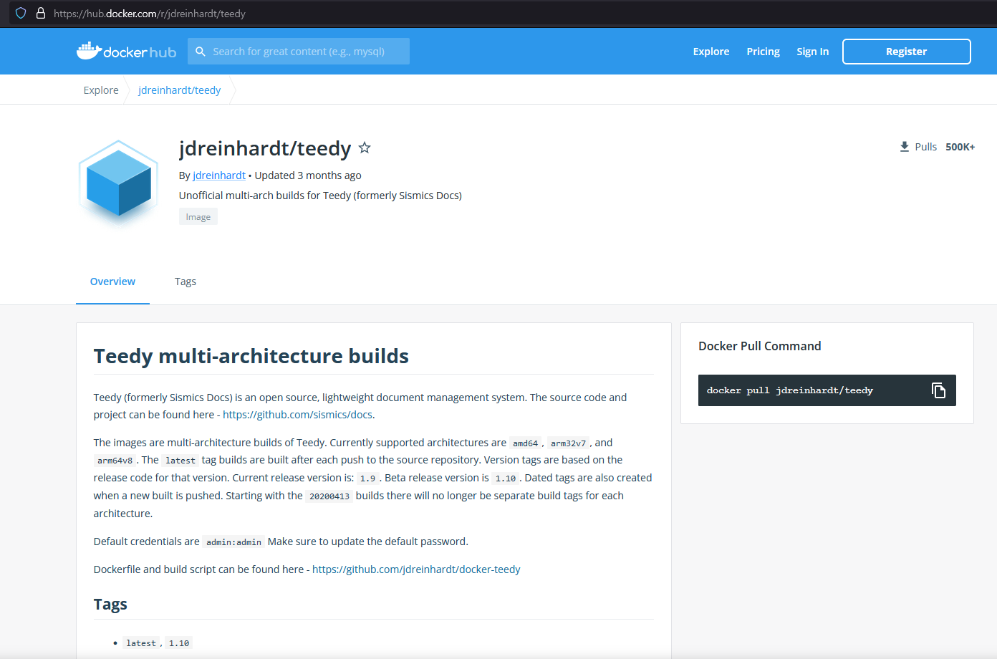Click the Docker Hub whale logo

point(126,51)
